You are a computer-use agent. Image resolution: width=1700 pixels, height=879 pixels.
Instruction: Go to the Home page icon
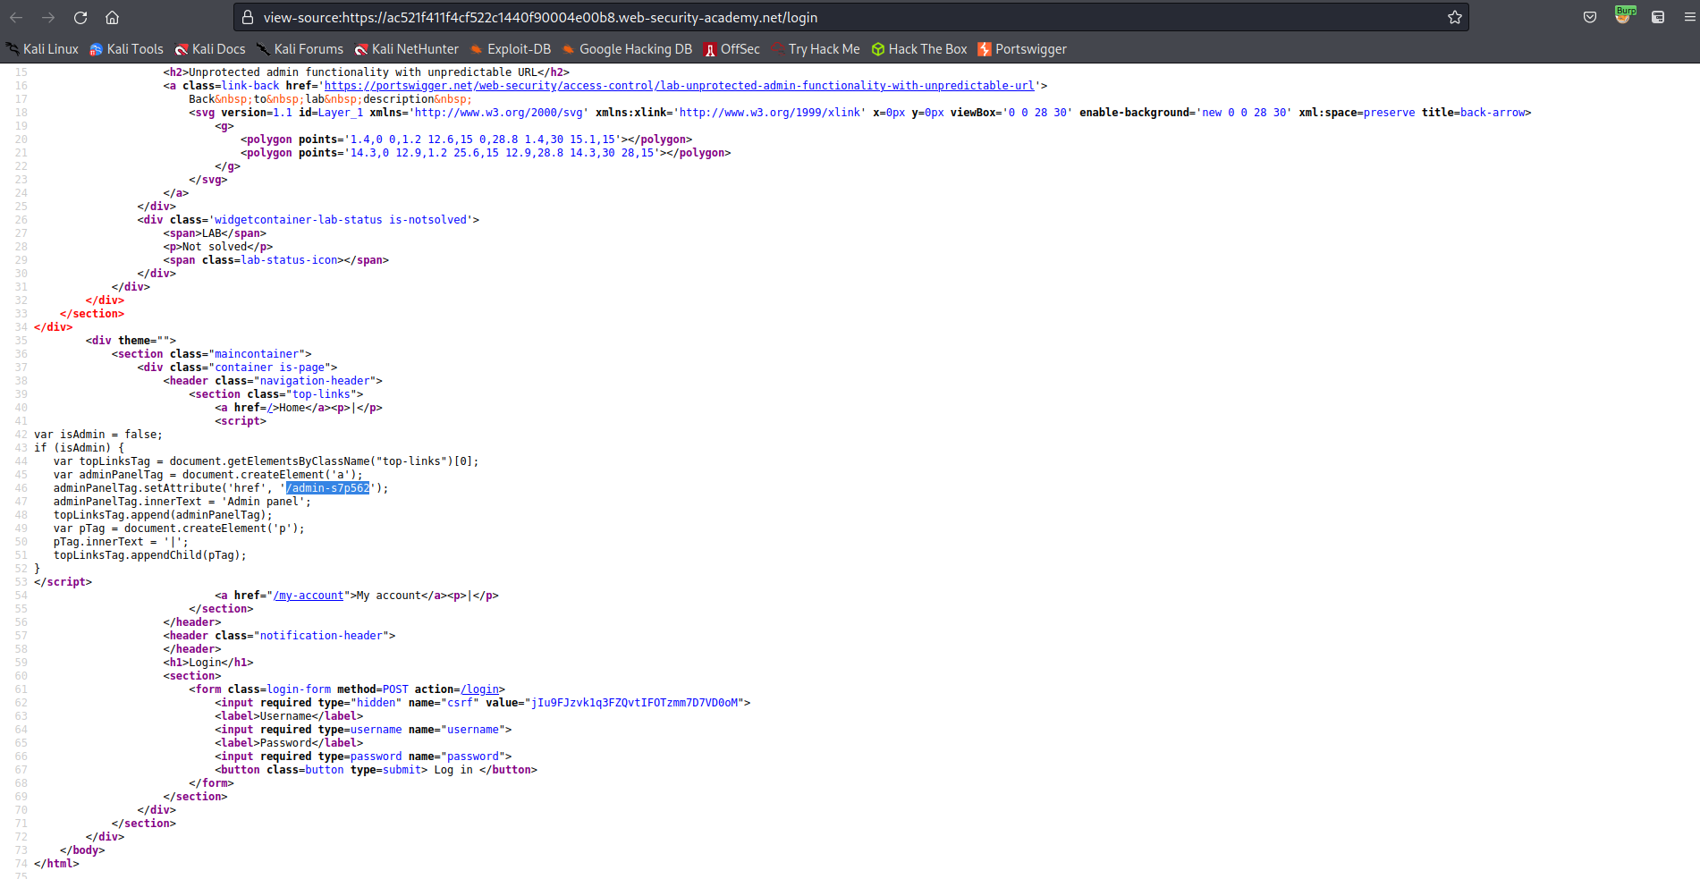click(x=112, y=17)
